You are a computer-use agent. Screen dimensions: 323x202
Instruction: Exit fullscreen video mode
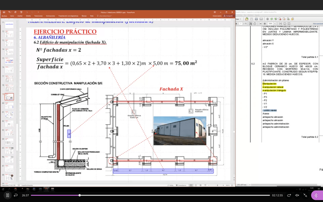(305, 195)
